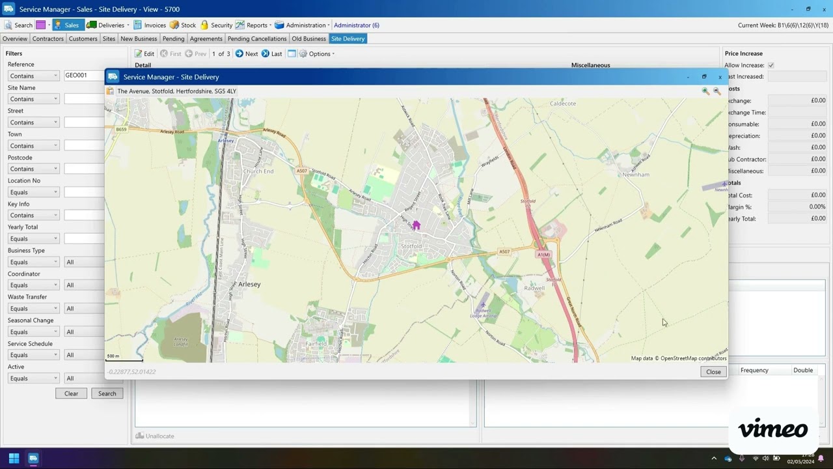The image size is (833, 469).
Task: Open the Yearly Total Equals dropdown
Action: pyautogui.click(x=33, y=238)
